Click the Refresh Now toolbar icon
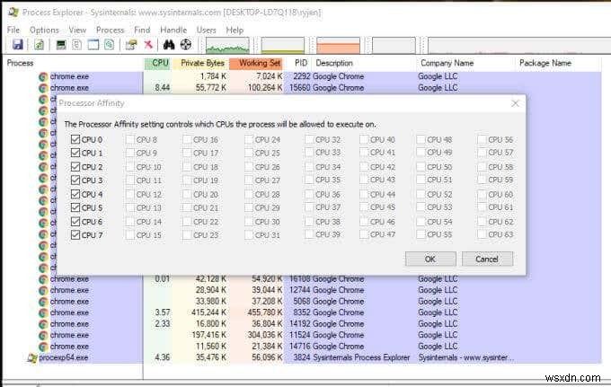Screen dimensions: 611x387 pos(40,44)
